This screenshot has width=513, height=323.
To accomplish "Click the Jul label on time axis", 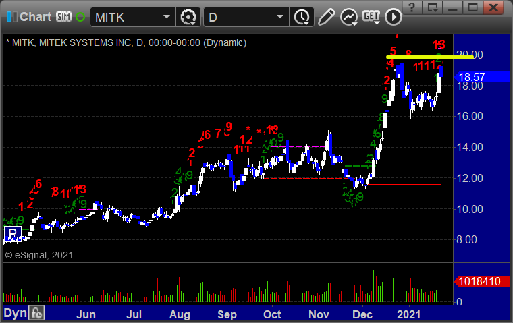I will (x=134, y=314).
